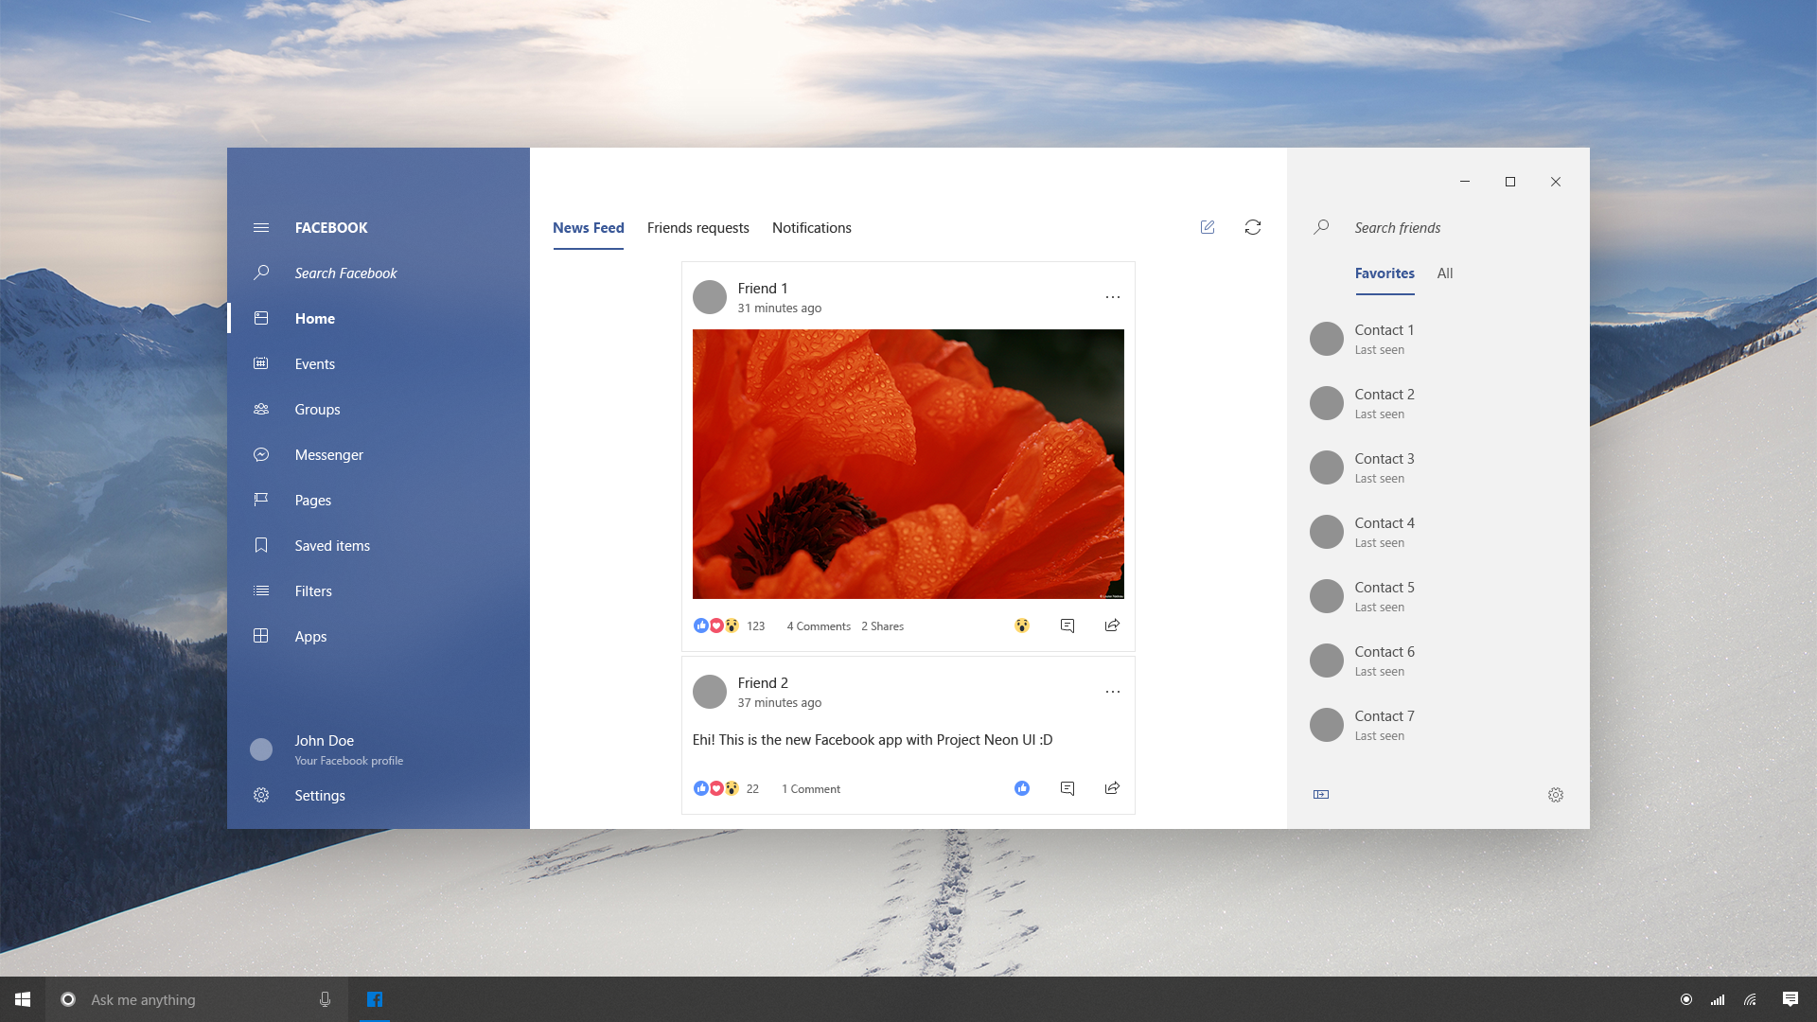Click the Saved items bookmark icon
Viewport: 1817px width, 1022px height.
(261, 545)
